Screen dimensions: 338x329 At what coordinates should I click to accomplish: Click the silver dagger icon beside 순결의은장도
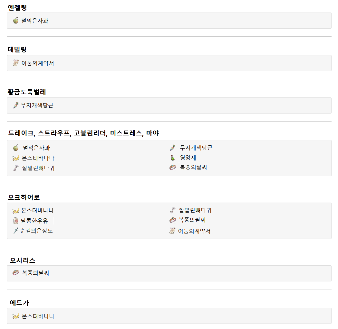(16, 231)
